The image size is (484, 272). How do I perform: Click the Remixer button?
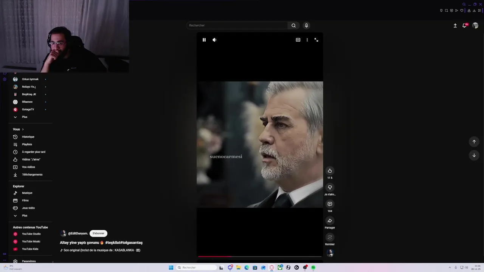[x=330, y=237]
